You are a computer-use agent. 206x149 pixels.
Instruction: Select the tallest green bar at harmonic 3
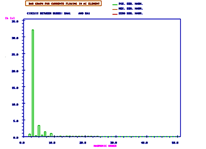point(33,83)
